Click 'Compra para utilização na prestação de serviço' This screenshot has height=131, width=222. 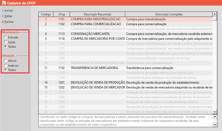(158, 58)
